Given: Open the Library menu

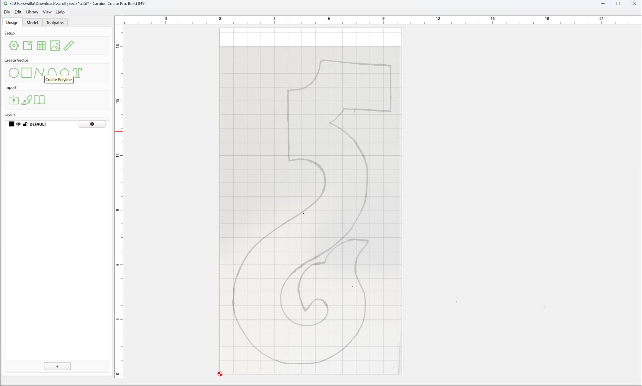Looking at the screenshot, I should [x=32, y=12].
